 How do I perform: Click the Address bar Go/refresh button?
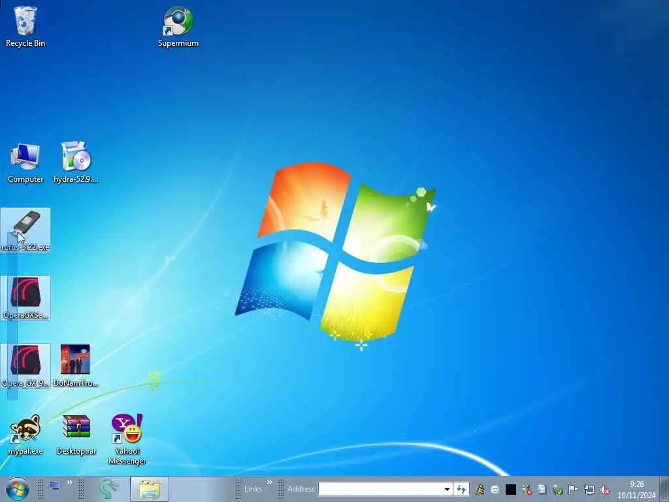tap(461, 489)
